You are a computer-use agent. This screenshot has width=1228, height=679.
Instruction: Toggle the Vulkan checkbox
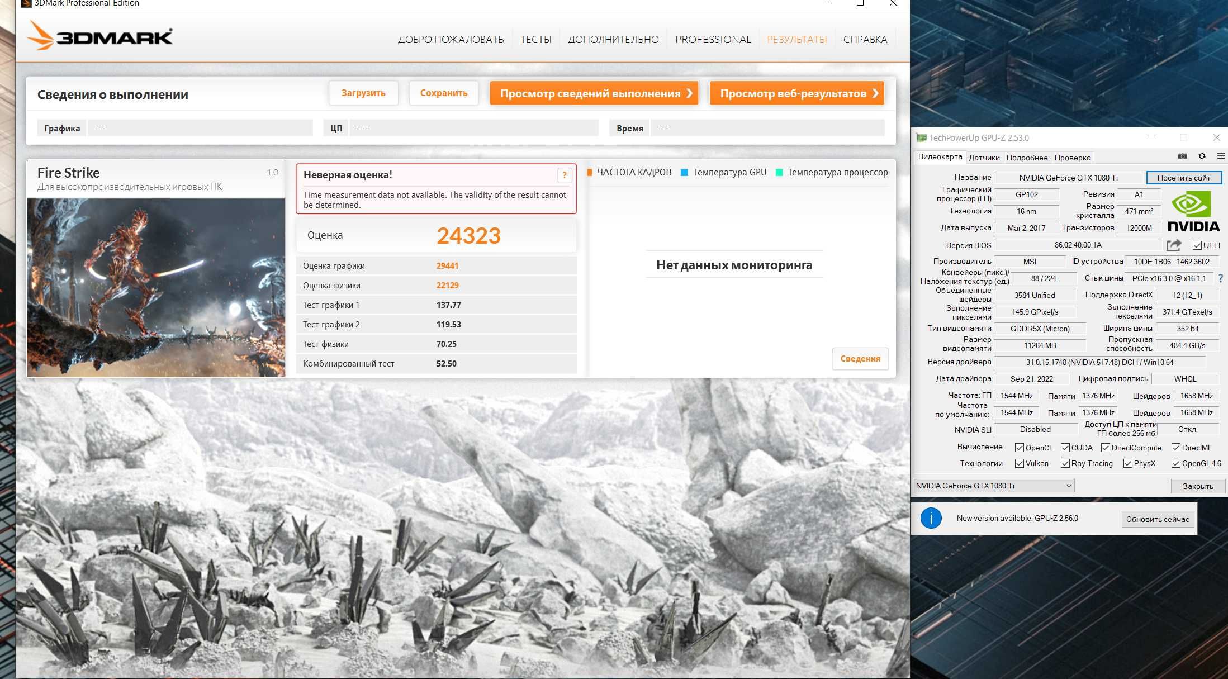point(1020,463)
